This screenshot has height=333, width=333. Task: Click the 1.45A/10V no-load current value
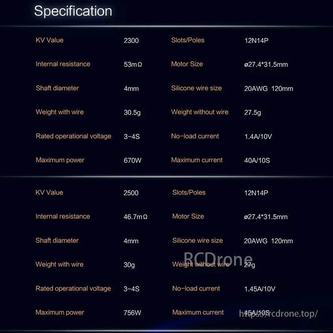pos(260,289)
